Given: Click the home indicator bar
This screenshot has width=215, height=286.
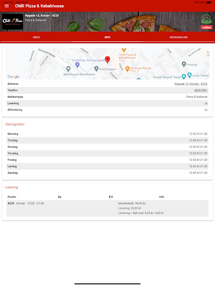Looking at the screenshot, I should point(107,284).
